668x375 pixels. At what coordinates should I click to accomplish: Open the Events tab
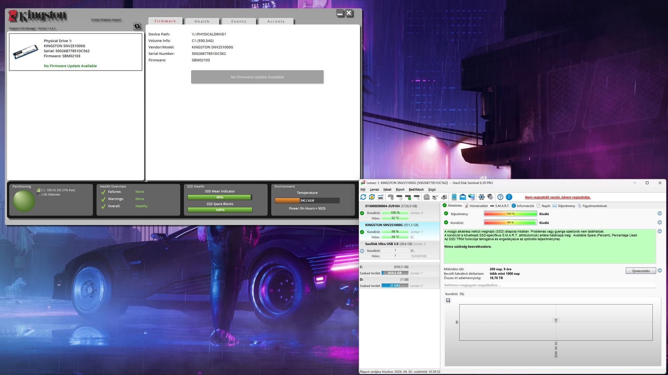(x=239, y=21)
